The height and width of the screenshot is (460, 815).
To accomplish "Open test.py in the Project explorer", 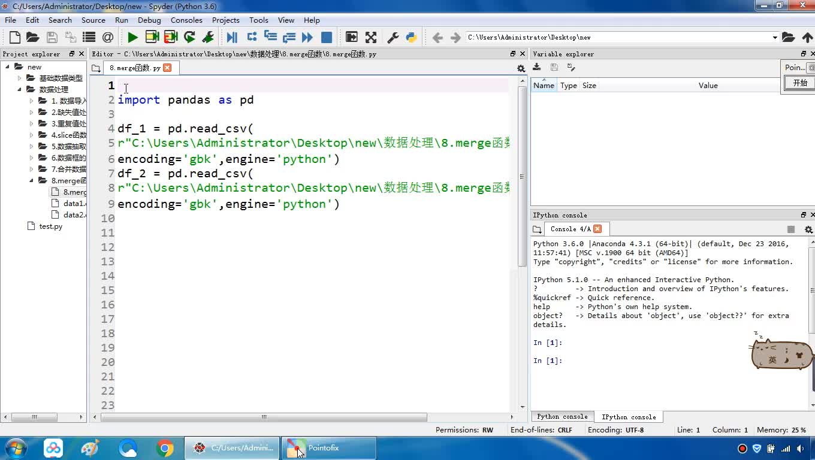I will point(50,226).
